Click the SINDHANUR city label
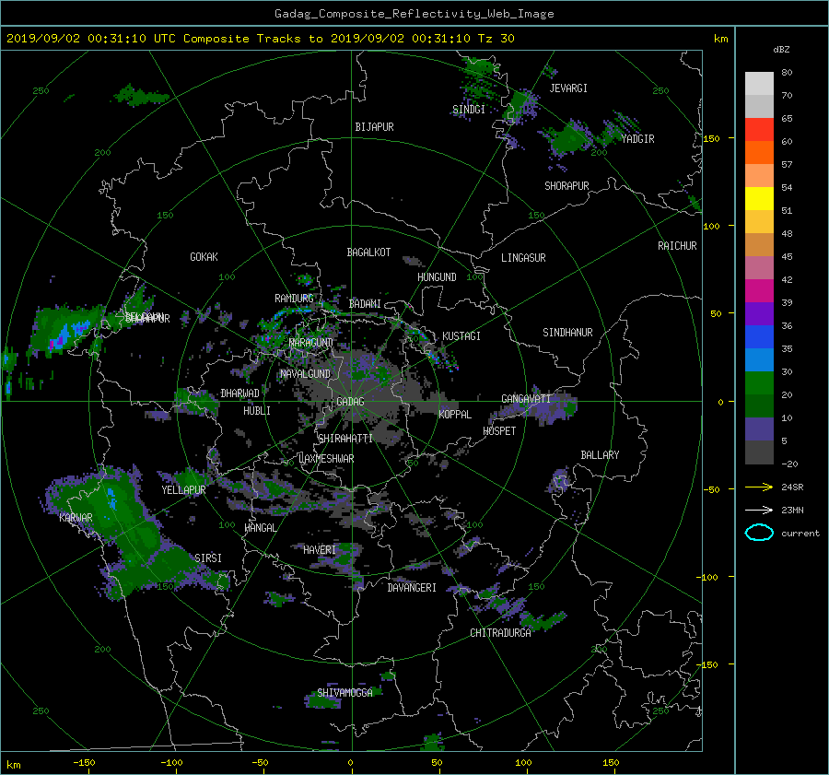Image resolution: width=829 pixels, height=775 pixels. coord(567,333)
